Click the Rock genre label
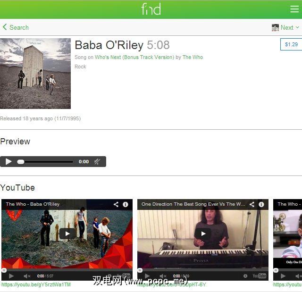 (80, 67)
